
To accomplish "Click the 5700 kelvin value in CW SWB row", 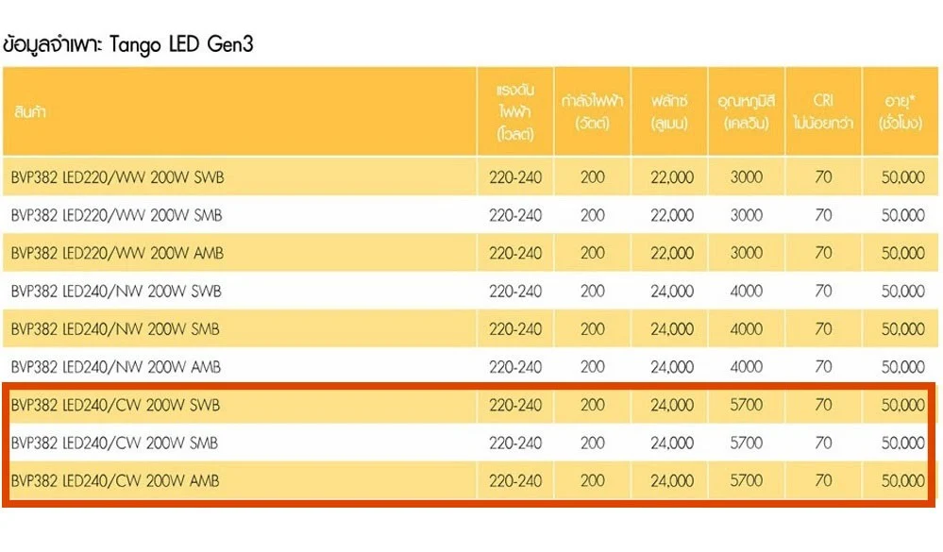I will [747, 406].
